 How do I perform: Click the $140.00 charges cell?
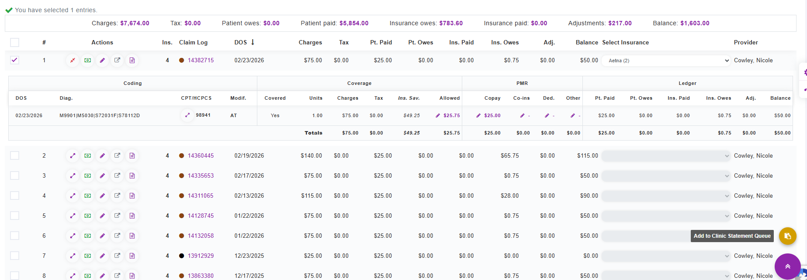click(x=311, y=155)
